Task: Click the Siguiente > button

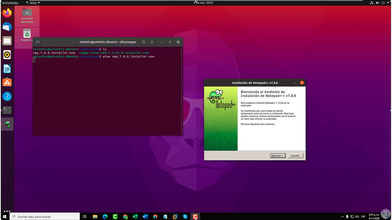Action: click(277, 156)
